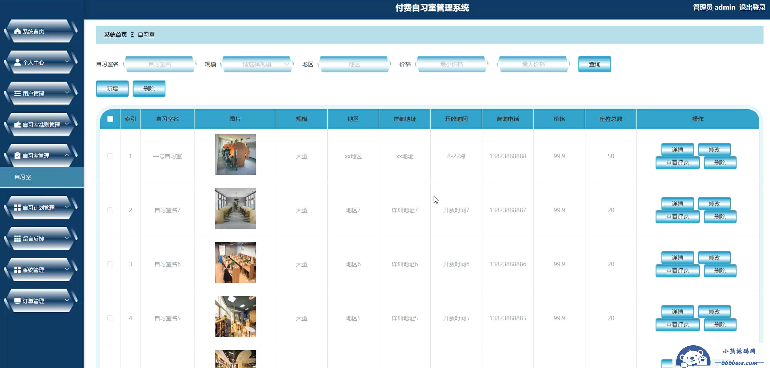Click 查看评论 for 自习室名6
Viewport: 770px width, 368px height.
(677, 271)
